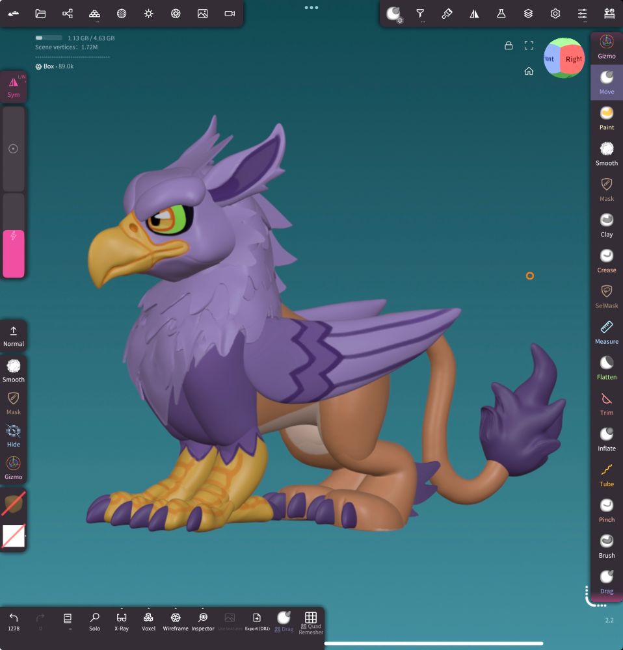Toggle X-Ray view
The image size is (623, 650).
(x=122, y=622)
